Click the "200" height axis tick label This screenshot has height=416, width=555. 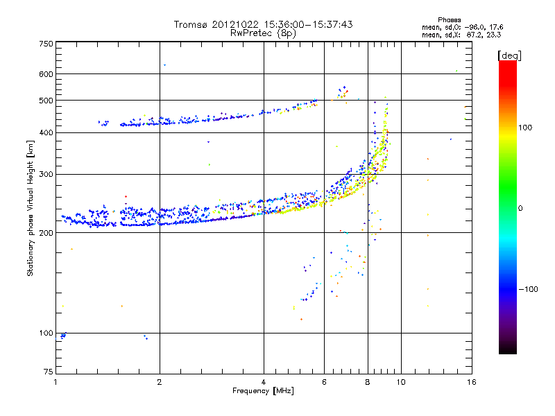coord(46,233)
